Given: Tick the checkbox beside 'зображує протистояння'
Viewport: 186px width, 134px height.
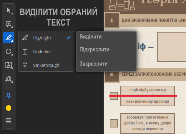Looking at the screenshot, I should tap(114, 123).
